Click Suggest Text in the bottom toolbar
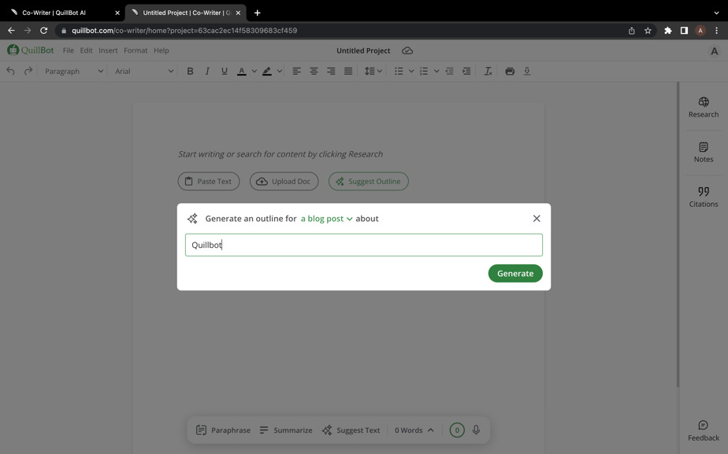Image resolution: width=728 pixels, height=454 pixels. point(351,430)
